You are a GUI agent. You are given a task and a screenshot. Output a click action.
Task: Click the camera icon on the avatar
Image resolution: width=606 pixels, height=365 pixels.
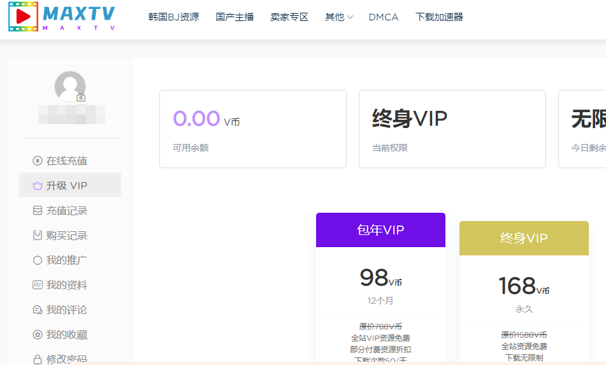(81, 97)
